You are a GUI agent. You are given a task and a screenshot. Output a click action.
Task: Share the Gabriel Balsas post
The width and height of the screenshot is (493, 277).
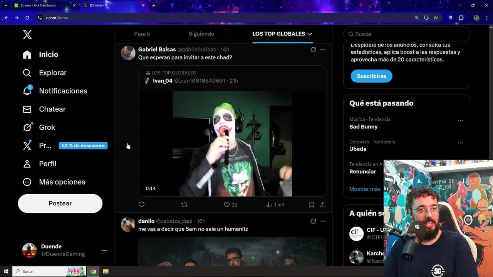(323, 205)
